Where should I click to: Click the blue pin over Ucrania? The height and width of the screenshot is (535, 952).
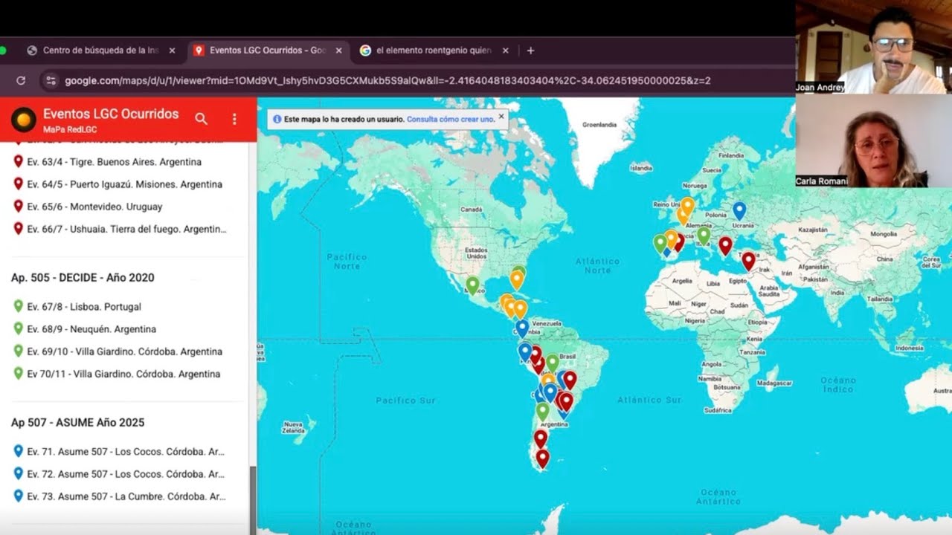pyautogui.click(x=739, y=210)
